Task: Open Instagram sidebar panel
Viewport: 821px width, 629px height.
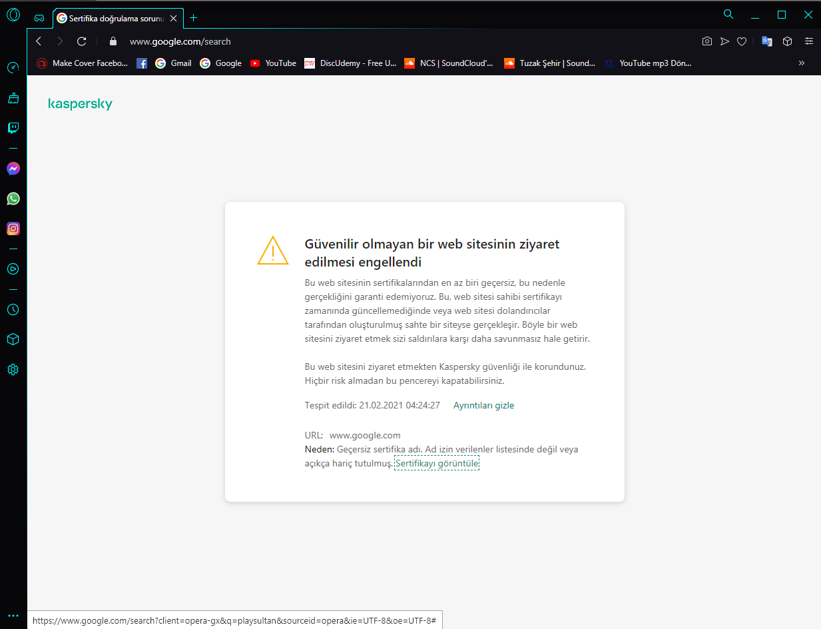Action: pyautogui.click(x=13, y=229)
